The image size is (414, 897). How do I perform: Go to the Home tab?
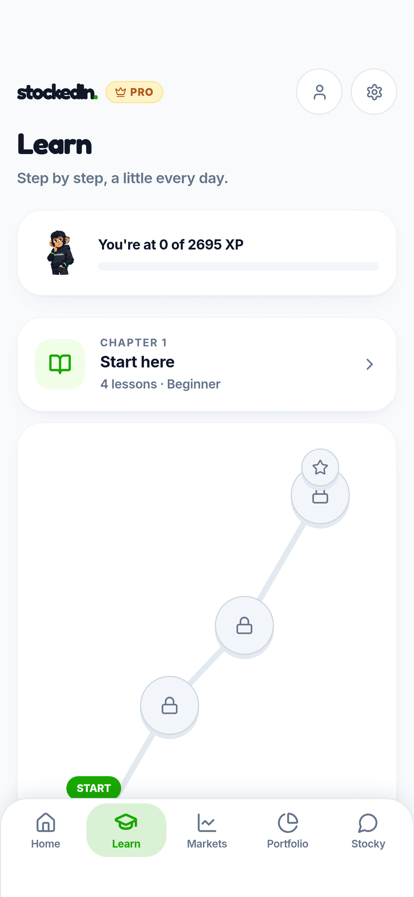(x=46, y=830)
